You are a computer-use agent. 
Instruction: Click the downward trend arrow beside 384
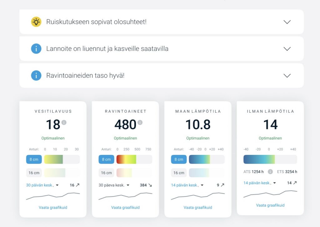150,185
